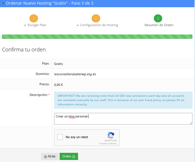Screen dimensions: 195x162
Task: Click the domain iesconselleriatallerwp.esy.es
Action: [75, 74]
